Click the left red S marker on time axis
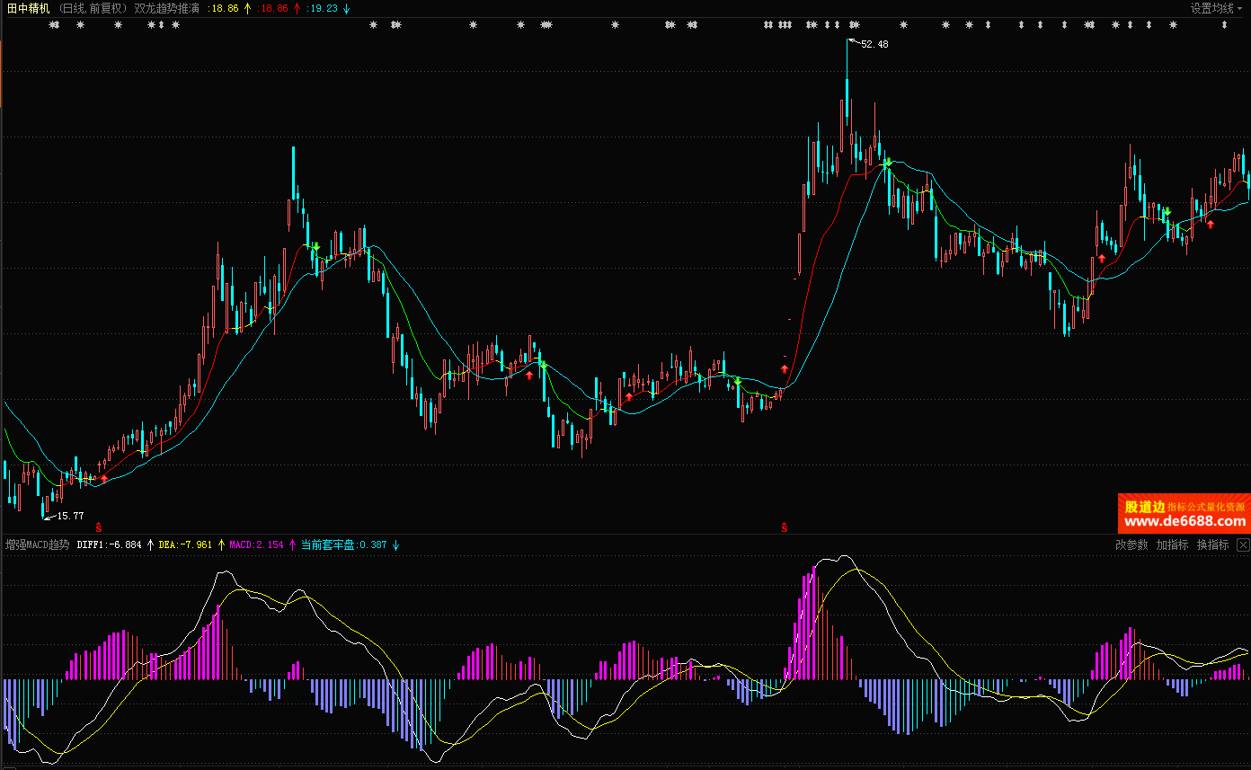 pyautogui.click(x=98, y=527)
